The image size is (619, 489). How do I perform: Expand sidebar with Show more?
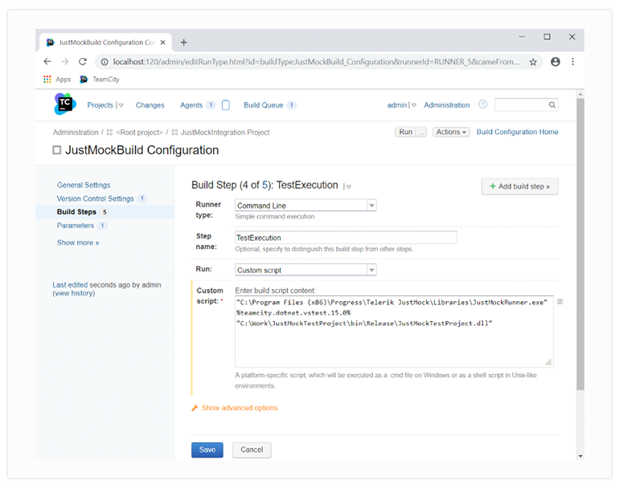click(78, 243)
